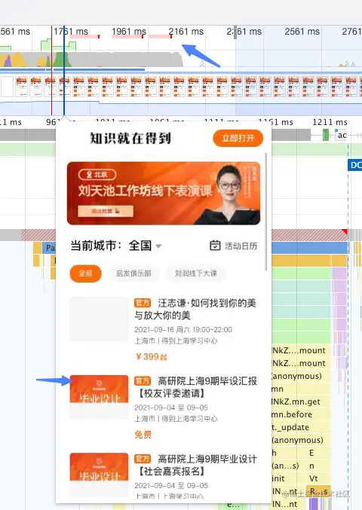The image size is (362, 510).
Task: Click the ¥399起 price text
Action: click(x=151, y=357)
